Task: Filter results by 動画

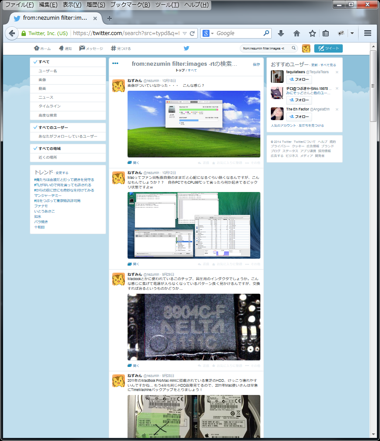Action: pos(68,89)
